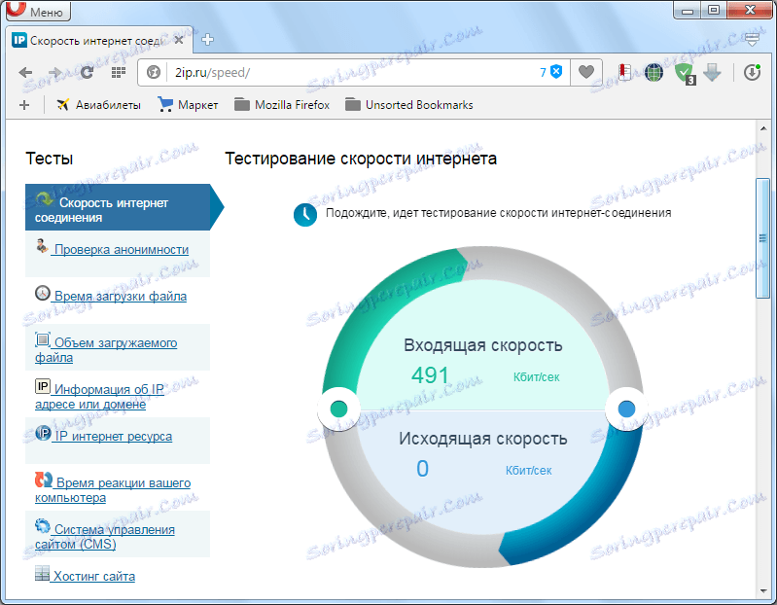
Task: Maximize the Opera window
Action: pos(714,11)
